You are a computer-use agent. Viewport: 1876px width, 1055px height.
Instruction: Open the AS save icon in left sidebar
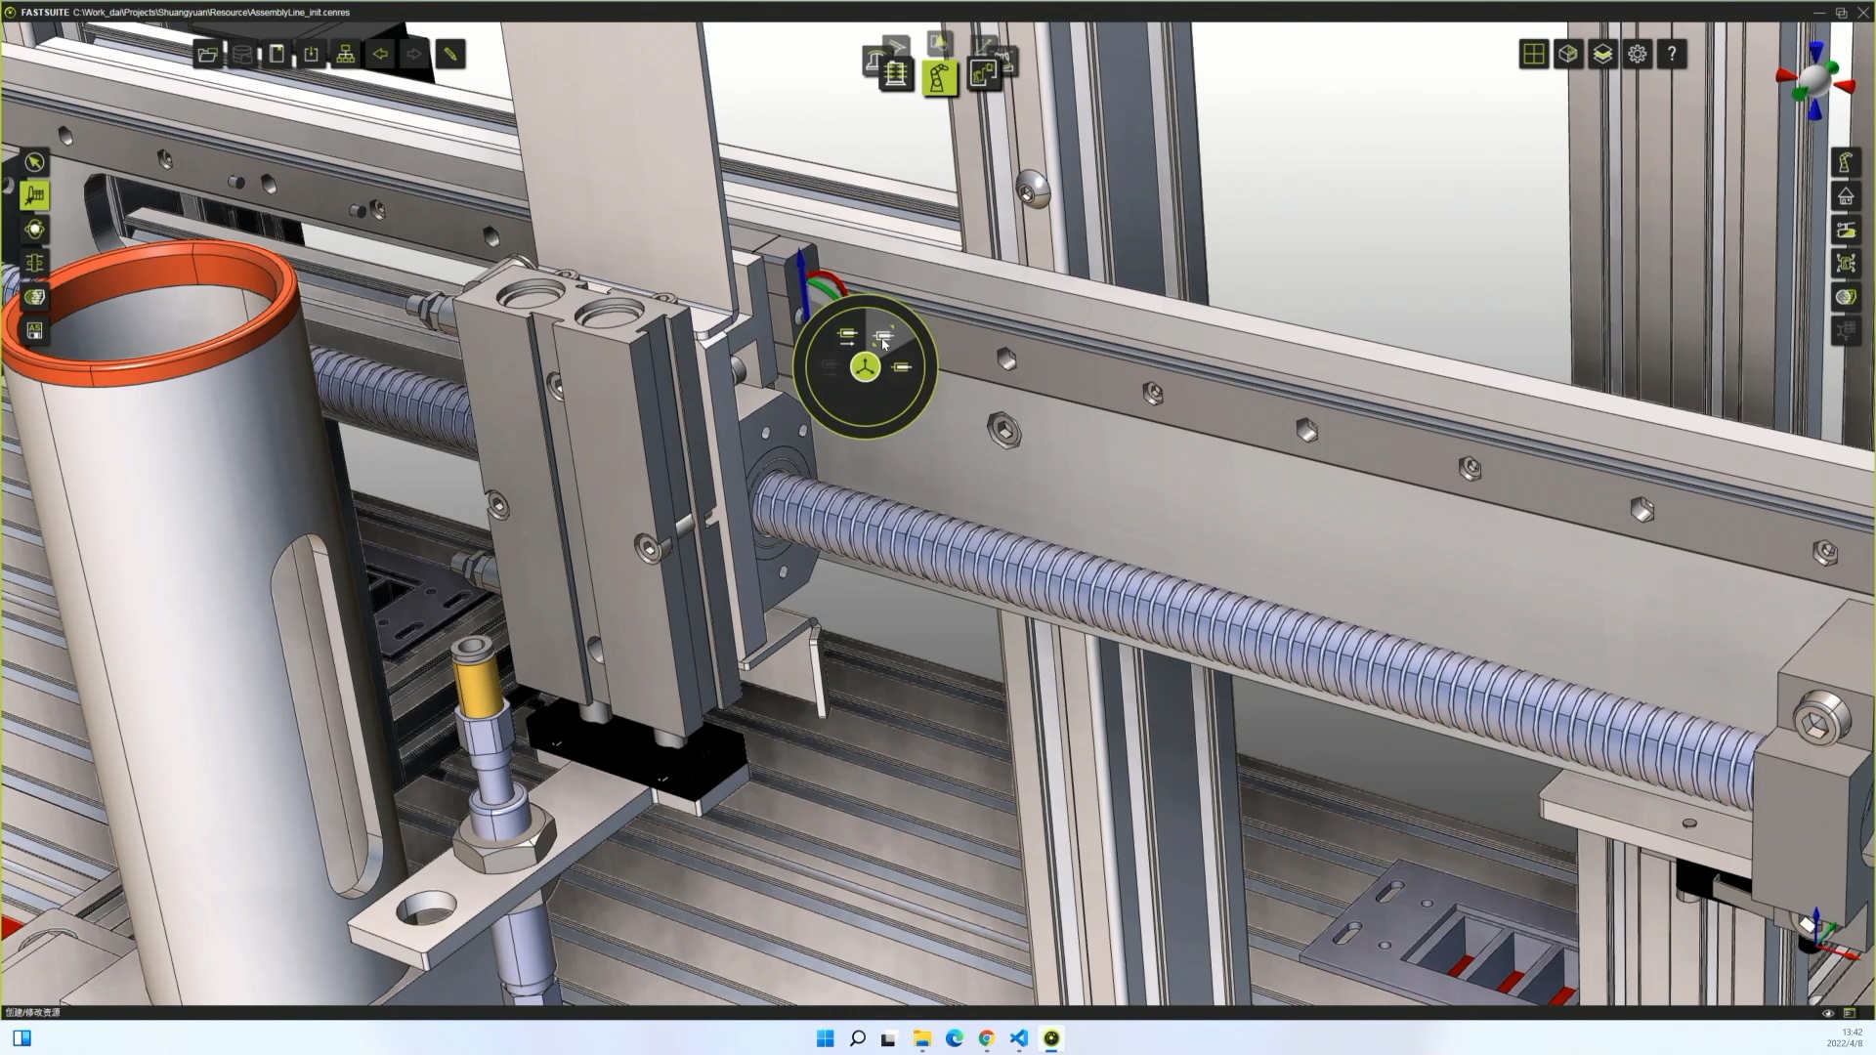tap(35, 331)
